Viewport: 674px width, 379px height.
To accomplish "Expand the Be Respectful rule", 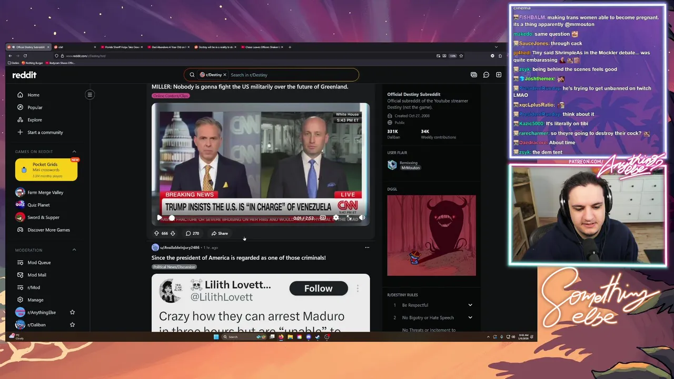I will pos(470,305).
